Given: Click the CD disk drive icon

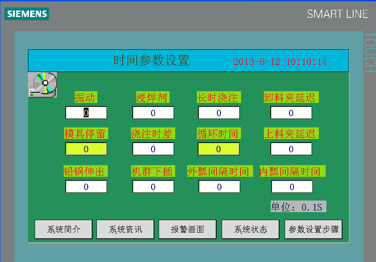Looking at the screenshot, I should pyautogui.click(x=42, y=85).
